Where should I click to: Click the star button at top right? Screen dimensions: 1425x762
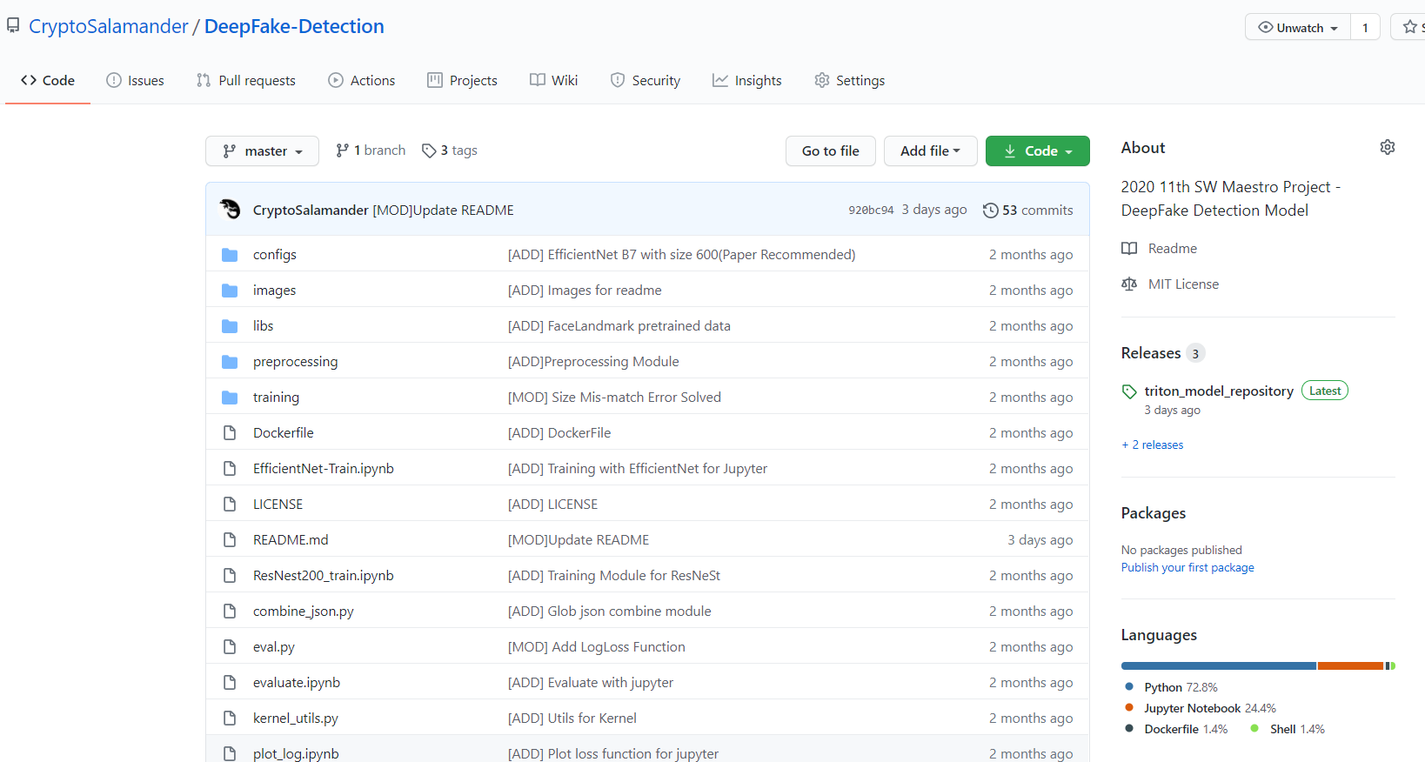[x=1409, y=28]
